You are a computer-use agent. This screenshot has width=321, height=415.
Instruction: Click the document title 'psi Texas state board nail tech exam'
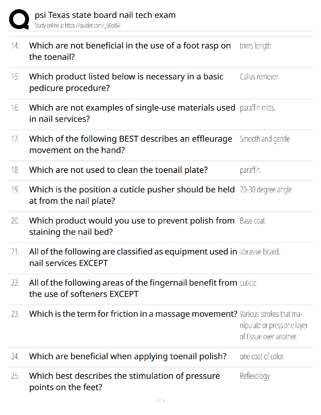tap(105, 15)
